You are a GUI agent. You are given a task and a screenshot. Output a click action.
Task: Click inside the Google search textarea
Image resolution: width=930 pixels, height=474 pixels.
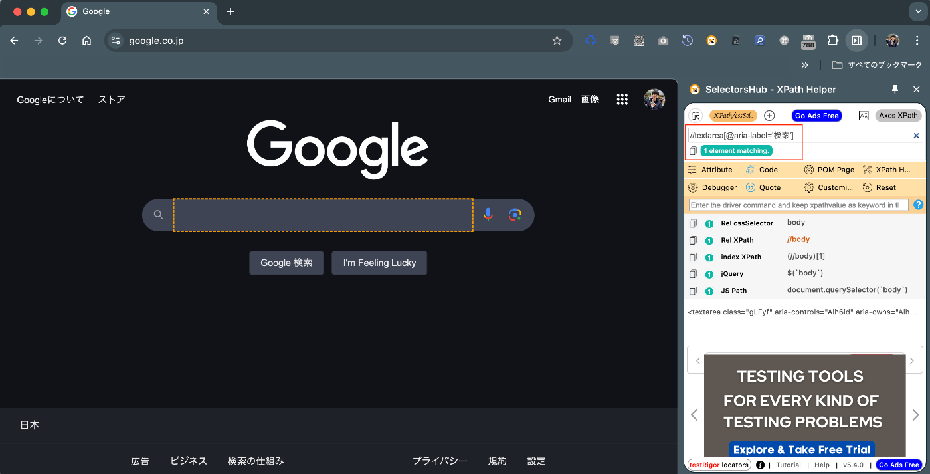pos(324,215)
